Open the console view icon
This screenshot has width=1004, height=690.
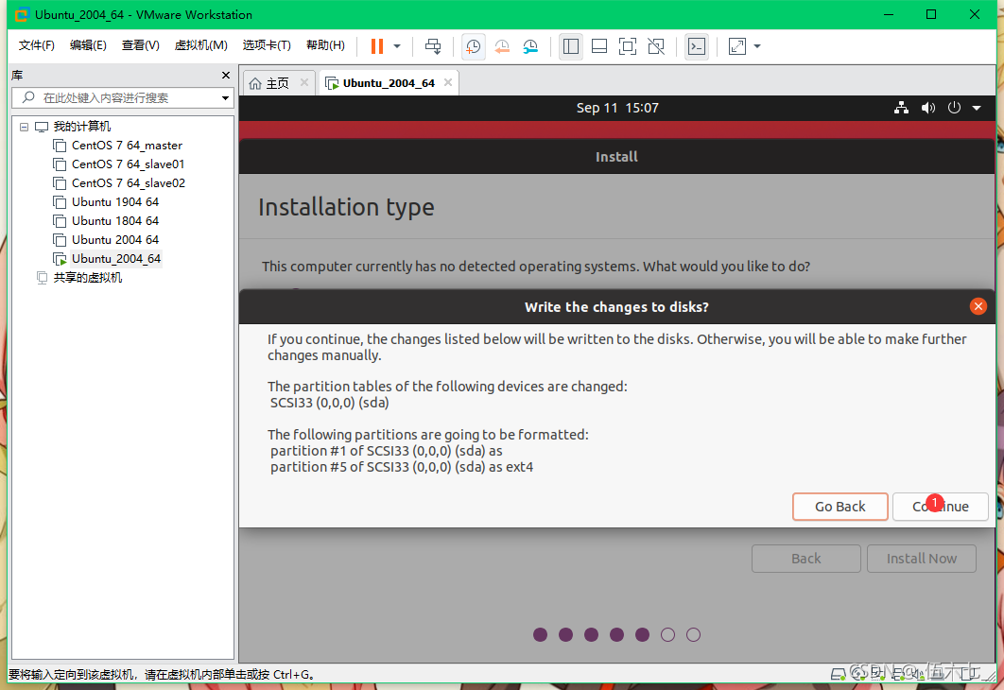(x=697, y=46)
